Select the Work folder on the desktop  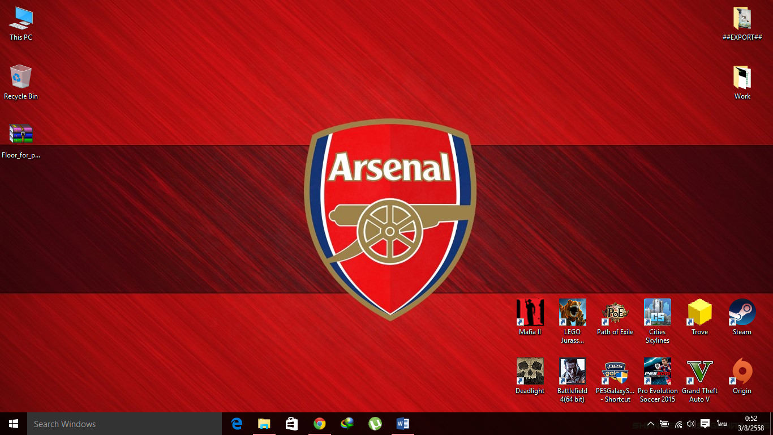pyautogui.click(x=742, y=83)
